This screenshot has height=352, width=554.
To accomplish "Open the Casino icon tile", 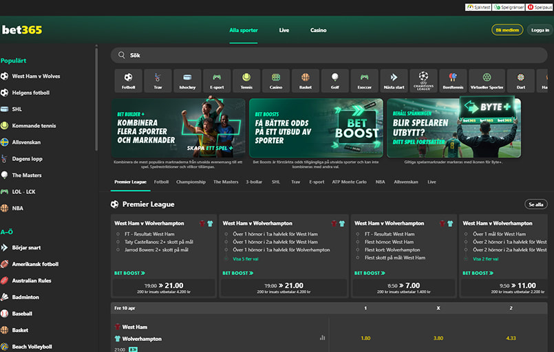I will tap(276, 81).
